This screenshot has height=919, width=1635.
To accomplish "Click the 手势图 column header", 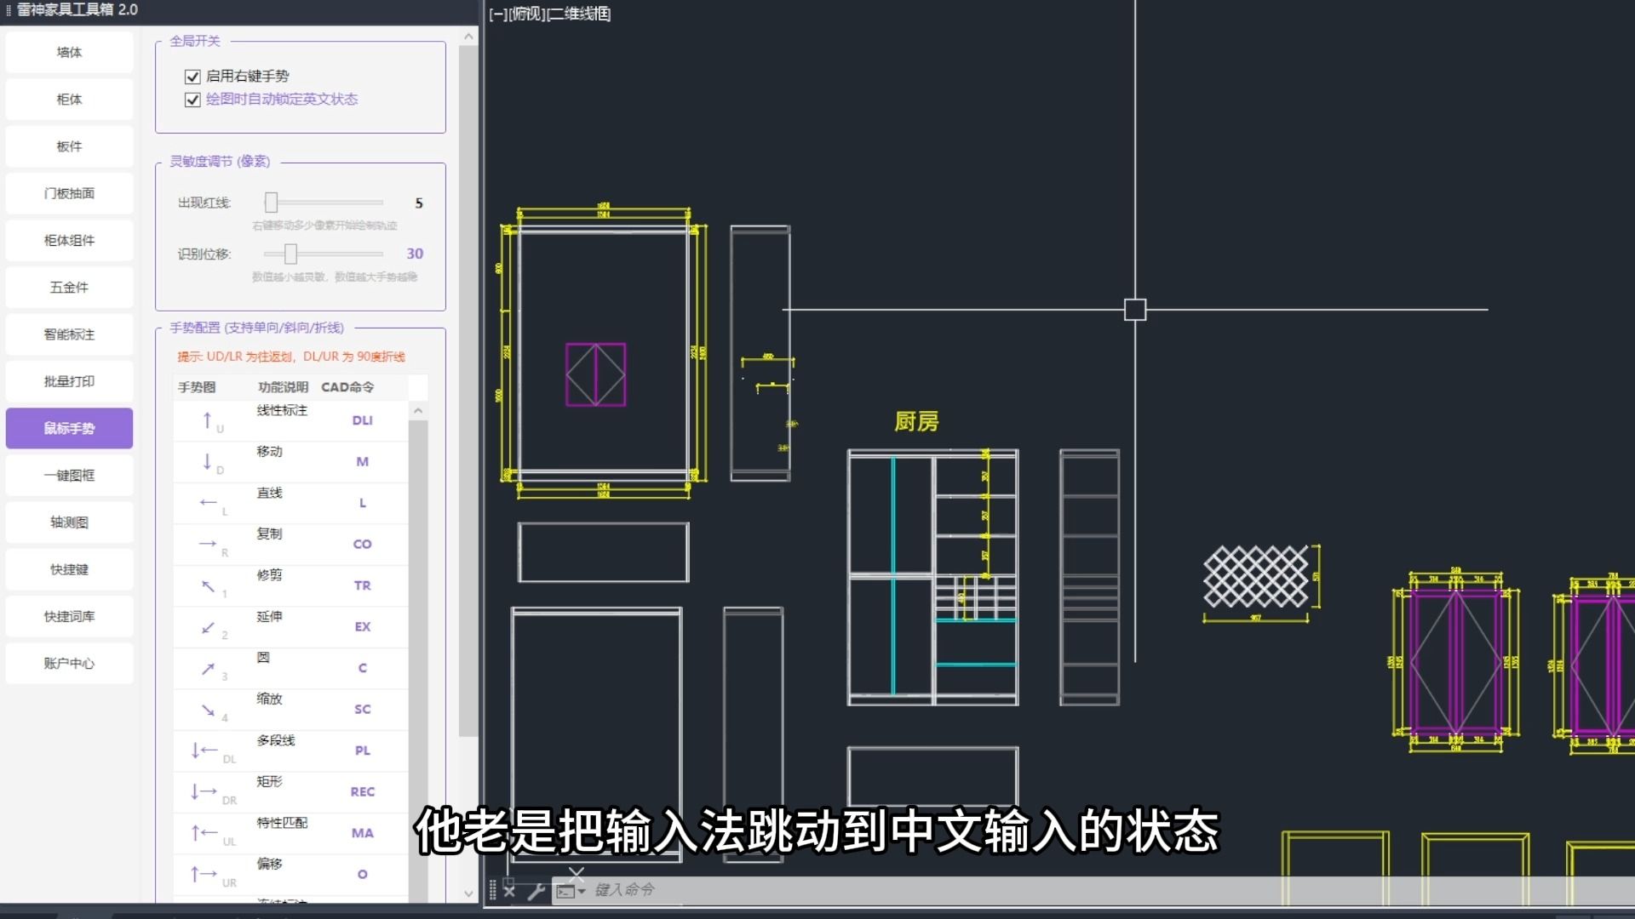I will [x=197, y=387].
